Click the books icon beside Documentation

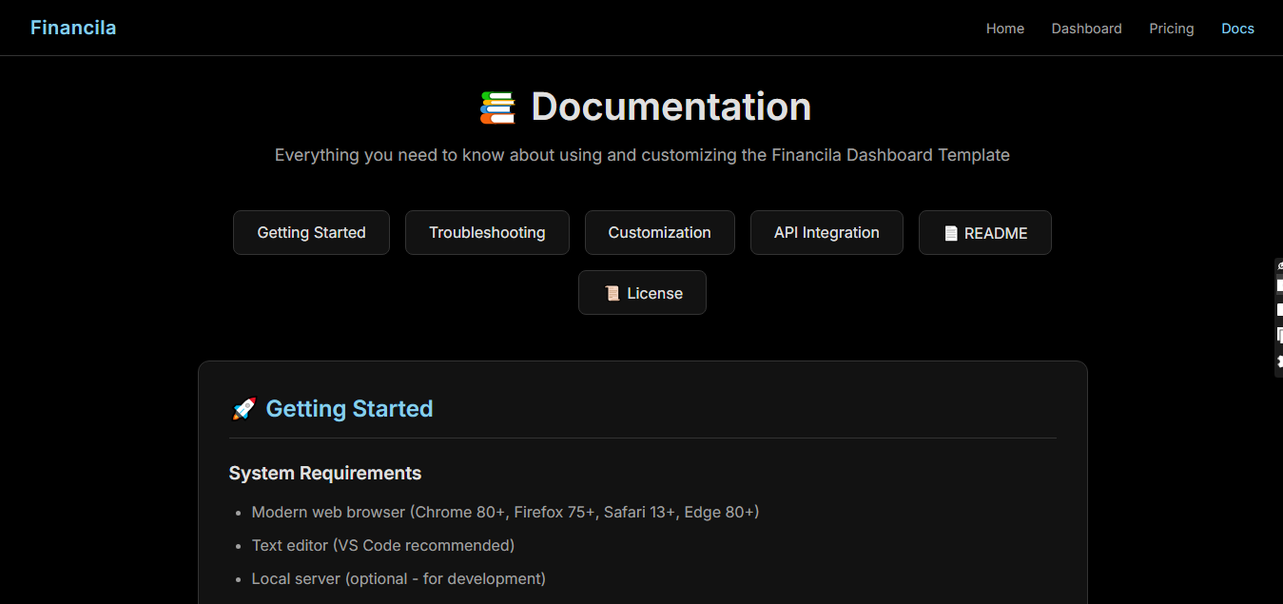[x=497, y=107]
